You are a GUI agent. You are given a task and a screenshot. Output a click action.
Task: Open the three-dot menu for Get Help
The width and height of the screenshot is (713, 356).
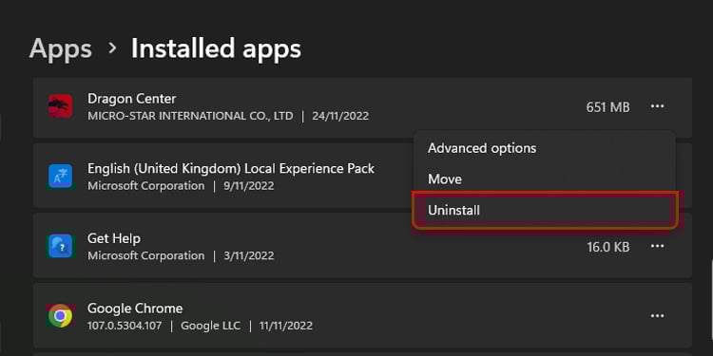pos(657,246)
